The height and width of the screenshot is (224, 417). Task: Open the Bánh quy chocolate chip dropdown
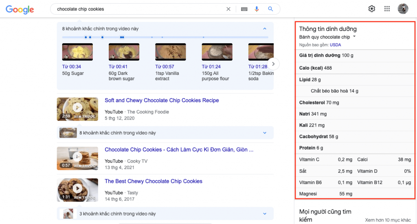point(327,37)
